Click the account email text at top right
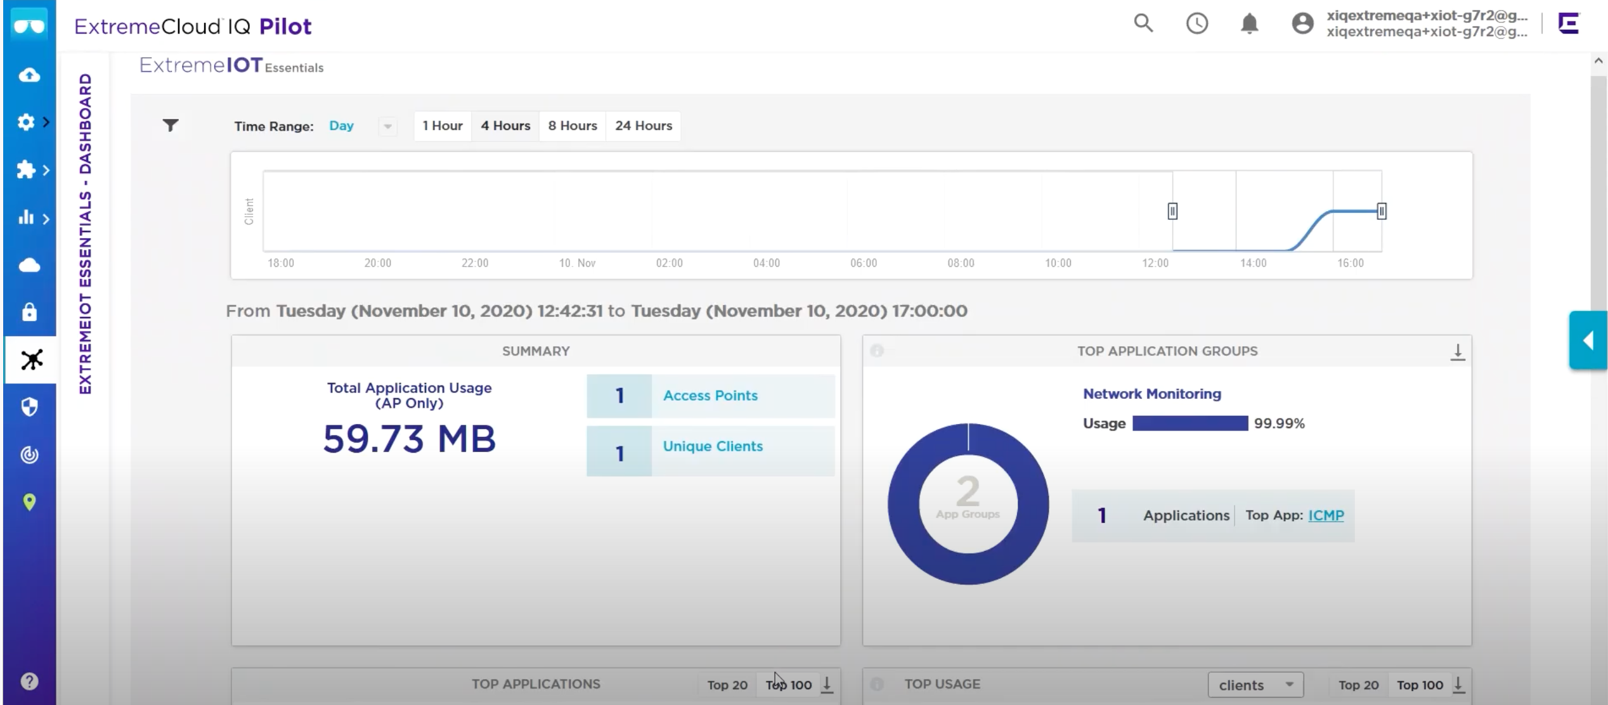This screenshot has height=705, width=1608. coord(1427,23)
